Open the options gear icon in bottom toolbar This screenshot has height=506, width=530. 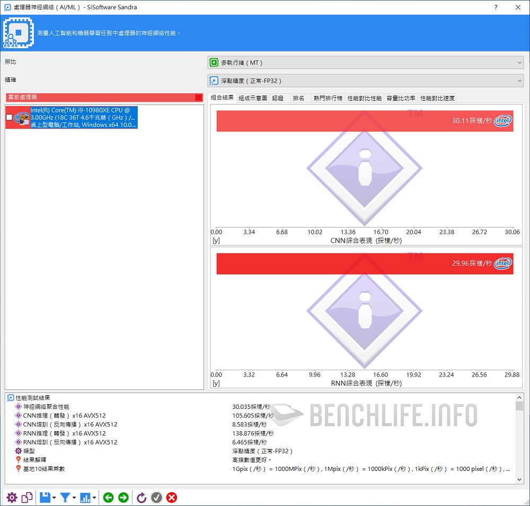coord(12,498)
